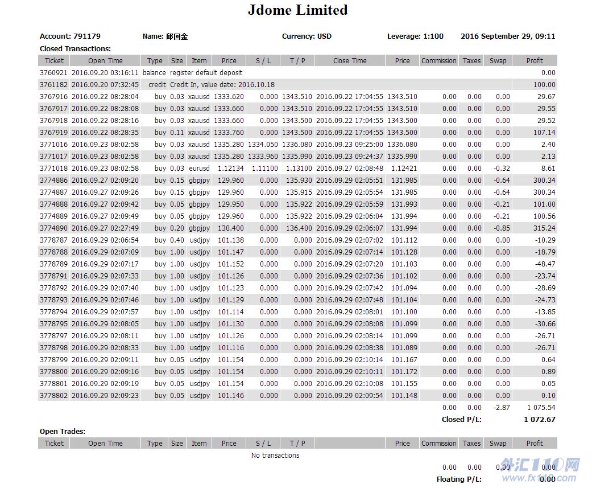Click ticket 3778802
This screenshot has width=592, height=488.
[53, 396]
